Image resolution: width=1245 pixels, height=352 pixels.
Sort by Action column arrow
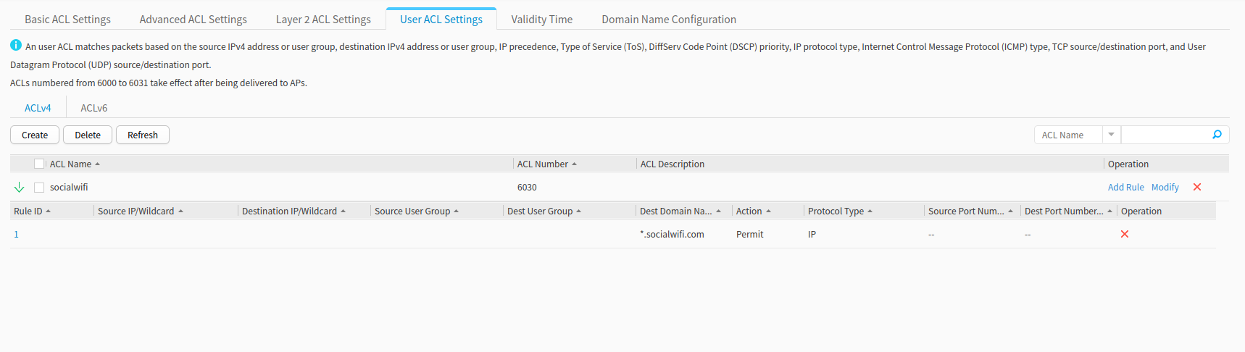pos(768,211)
